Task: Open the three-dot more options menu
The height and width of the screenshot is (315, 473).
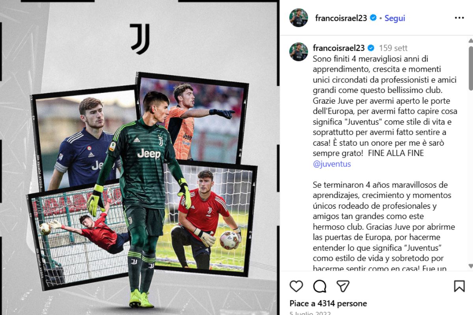Action: pyautogui.click(x=459, y=18)
